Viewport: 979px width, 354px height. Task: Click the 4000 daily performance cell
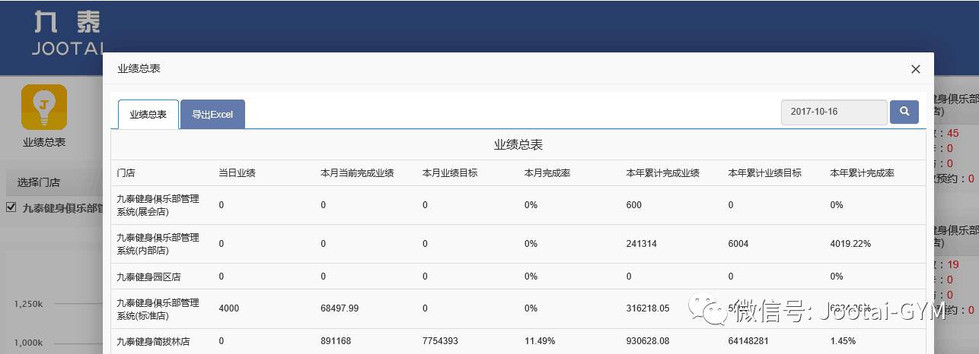point(228,308)
